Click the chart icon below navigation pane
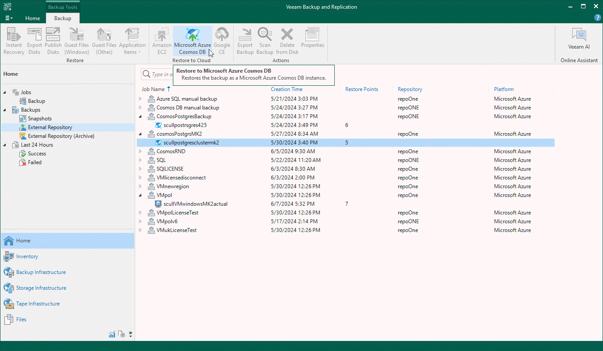This screenshot has width=603, height=351. 112,334
